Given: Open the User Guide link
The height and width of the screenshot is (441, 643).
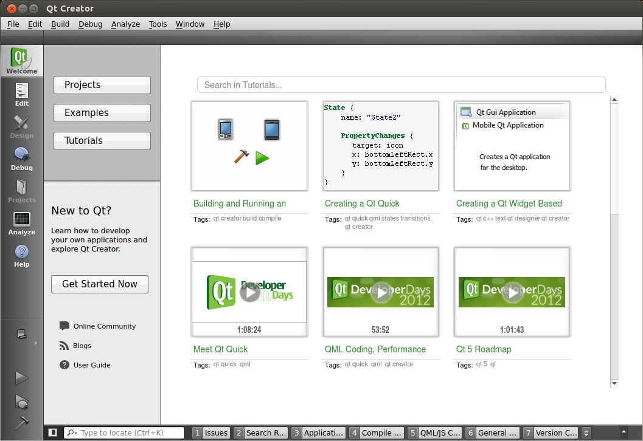Looking at the screenshot, I should [x=92, y=365].
